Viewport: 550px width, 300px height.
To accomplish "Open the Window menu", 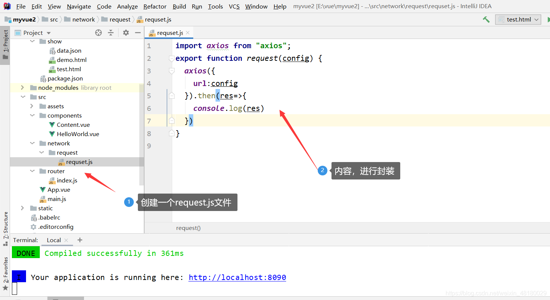I will 256,6.
